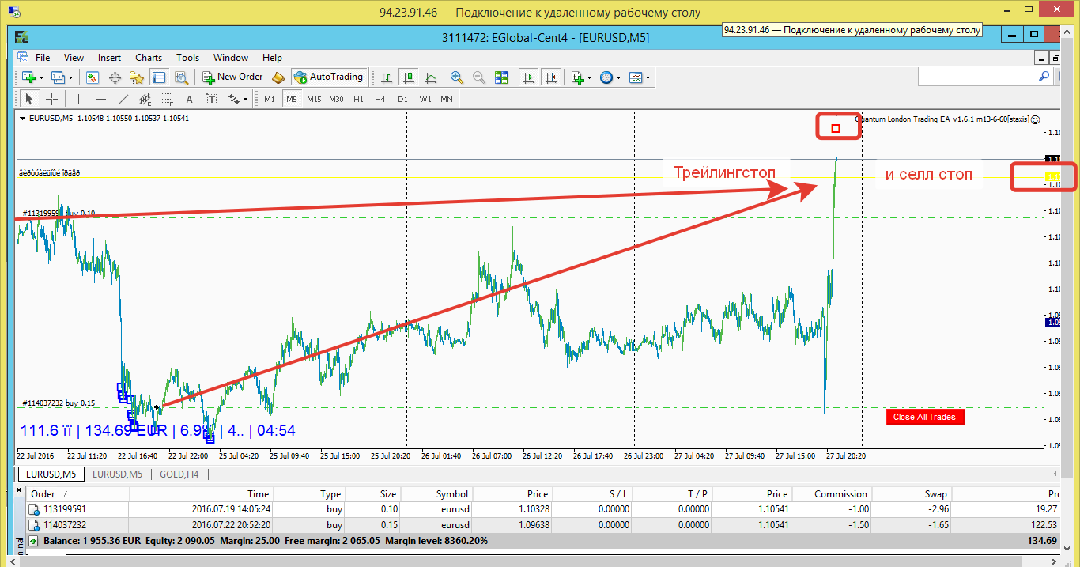Select the W1 timeframe
Screen dimensions: 1080x567
tap(425, 99)
